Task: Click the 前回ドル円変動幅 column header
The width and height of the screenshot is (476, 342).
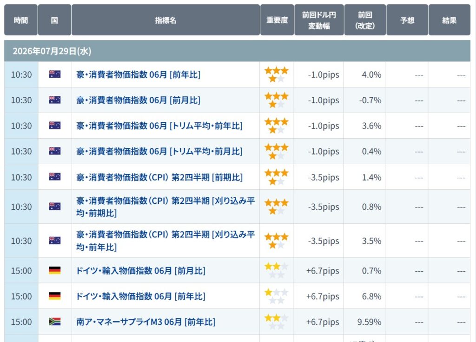Action: (319, 20)
